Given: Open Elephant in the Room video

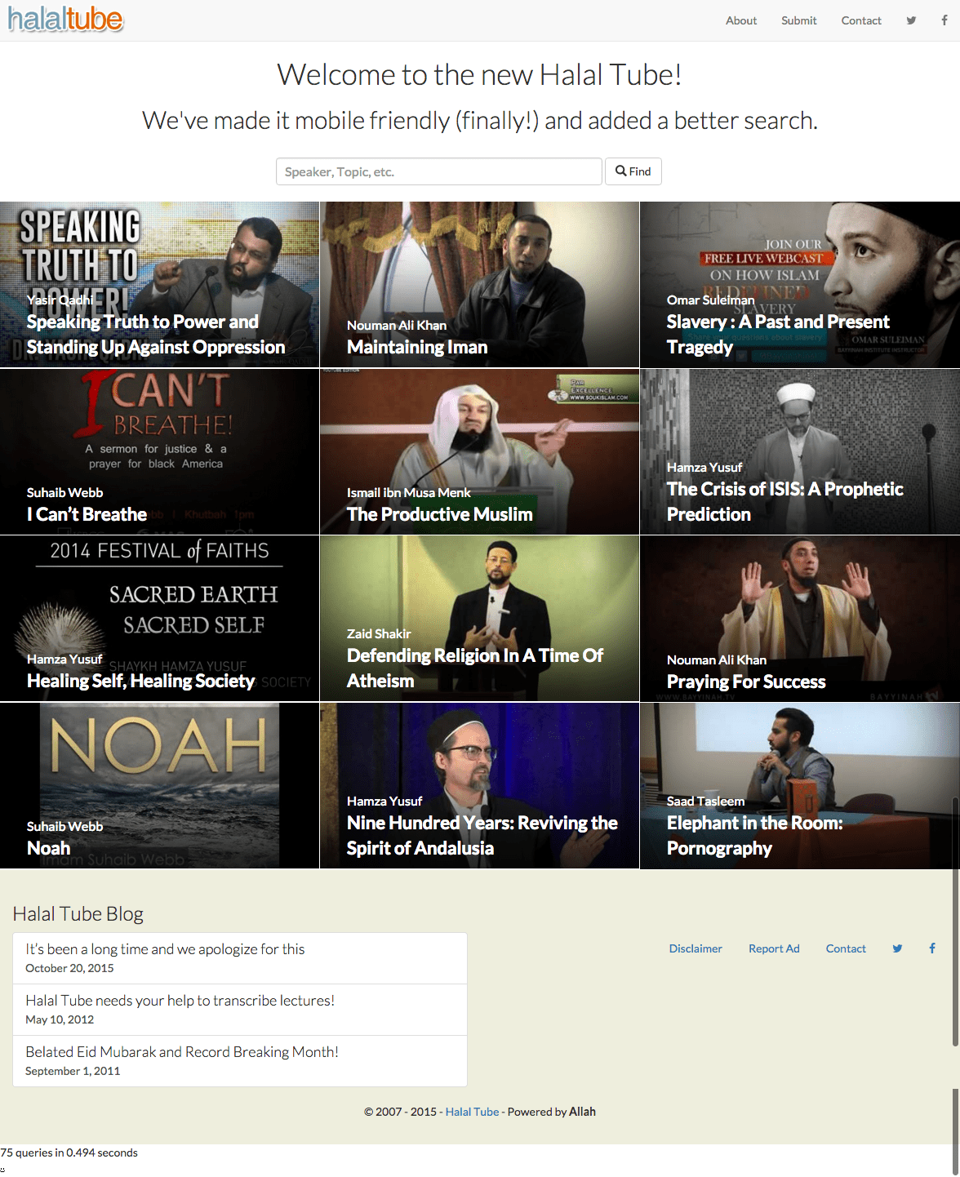Looking at the screenshot, I should tap(800, 785).
